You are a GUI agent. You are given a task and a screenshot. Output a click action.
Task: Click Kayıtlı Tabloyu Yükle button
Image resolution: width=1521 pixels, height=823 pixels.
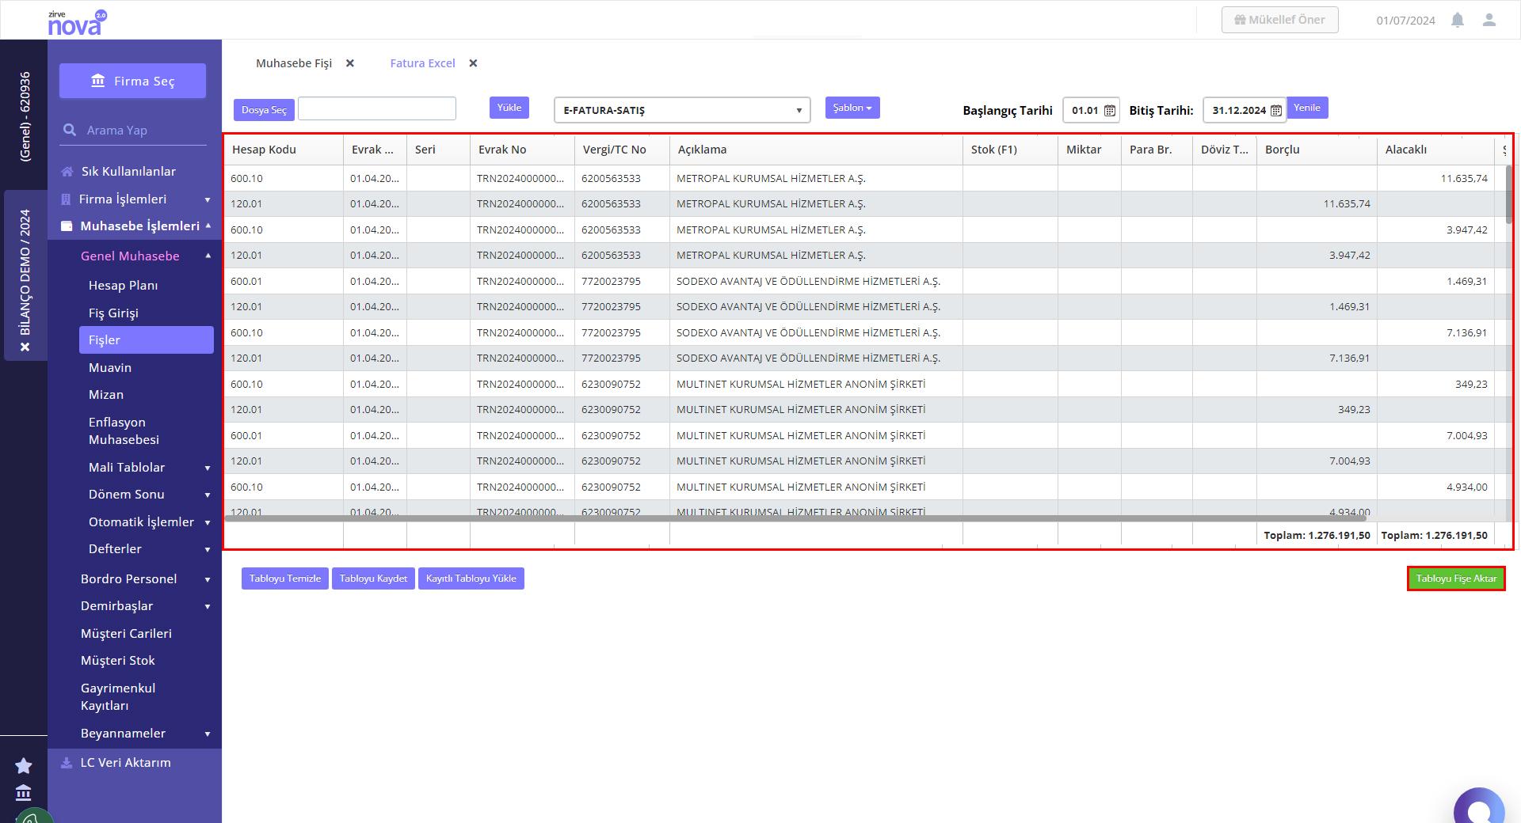pyautogui.click(x=471, y=578)
